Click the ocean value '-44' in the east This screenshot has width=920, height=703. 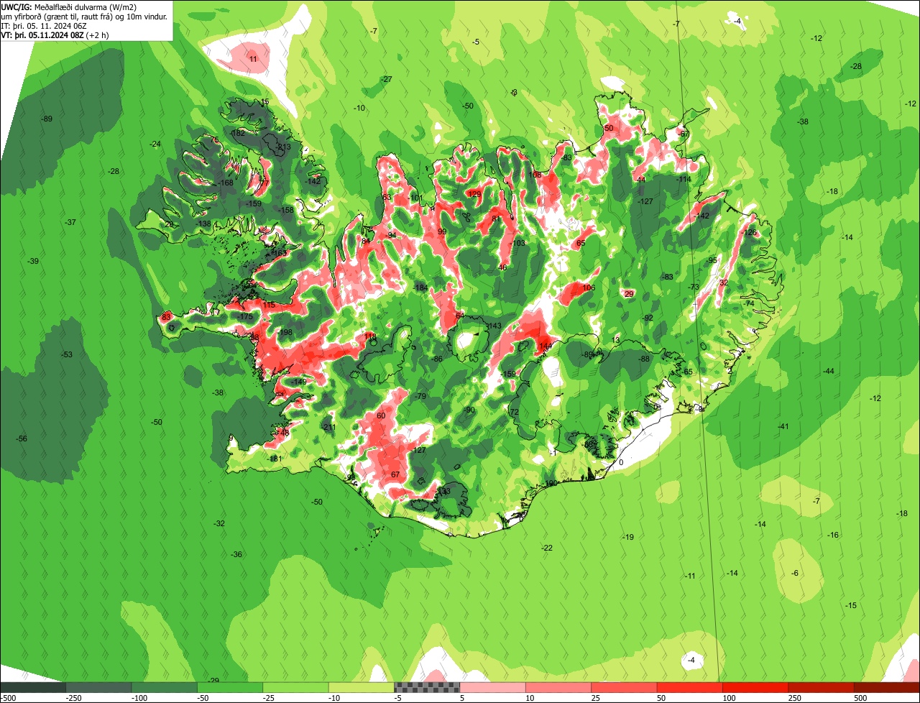(829, 371)
